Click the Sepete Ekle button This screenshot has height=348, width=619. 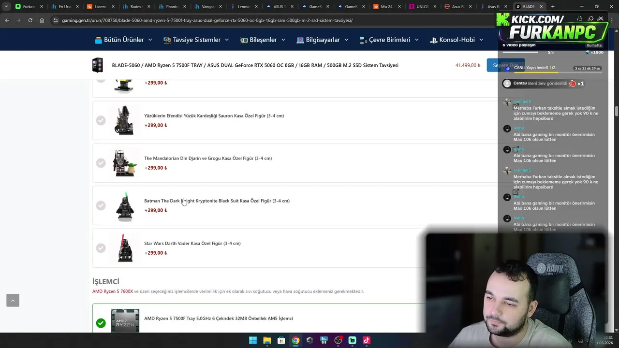click(505, 65)
